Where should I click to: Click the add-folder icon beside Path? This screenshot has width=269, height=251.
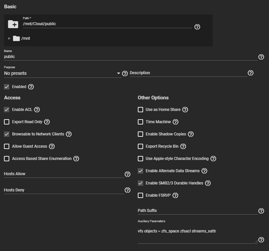13,24
